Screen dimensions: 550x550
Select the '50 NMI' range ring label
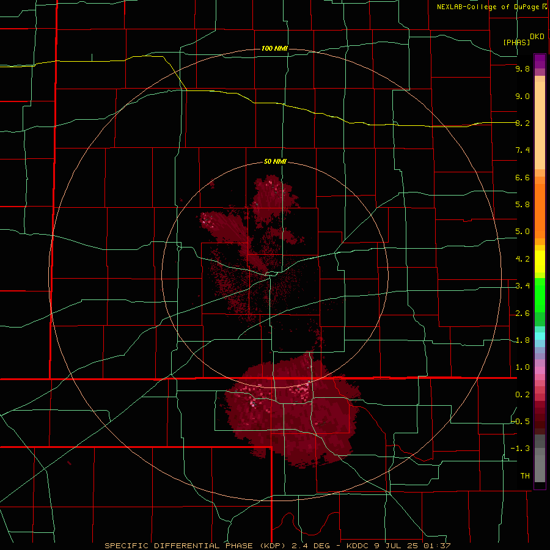pyautogui.click(x=275, y=161)
